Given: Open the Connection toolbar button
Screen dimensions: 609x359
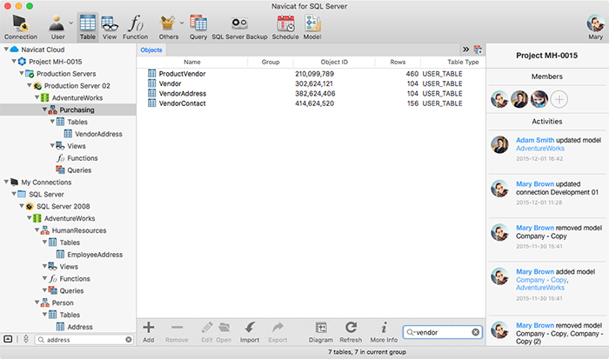Looking at the screenshot, I should point(21,27).
